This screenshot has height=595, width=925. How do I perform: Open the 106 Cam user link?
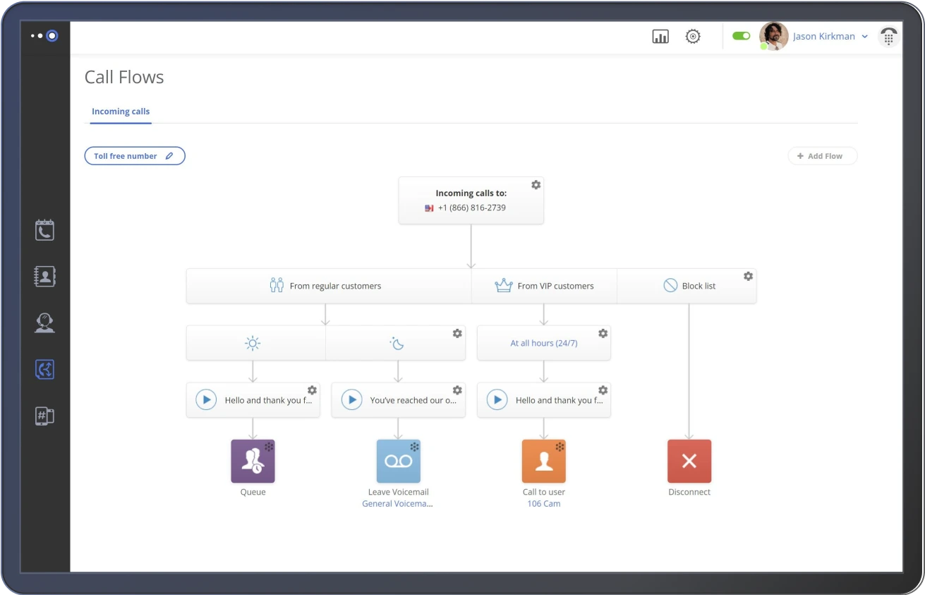544,504
